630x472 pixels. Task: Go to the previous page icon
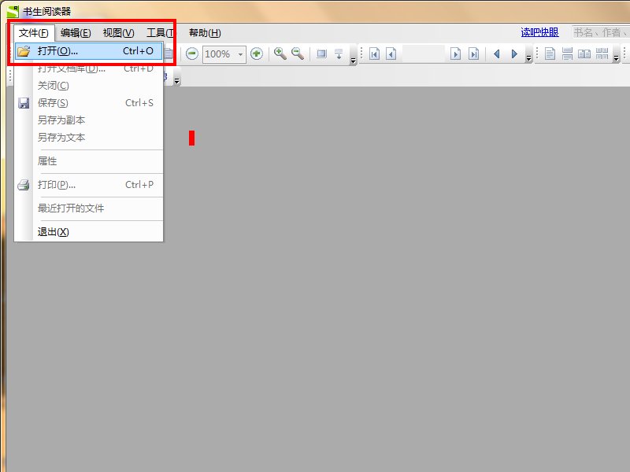pos(391,54)
